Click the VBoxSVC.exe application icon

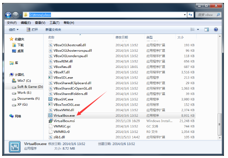pyautogui.click(x=50, y=99)
